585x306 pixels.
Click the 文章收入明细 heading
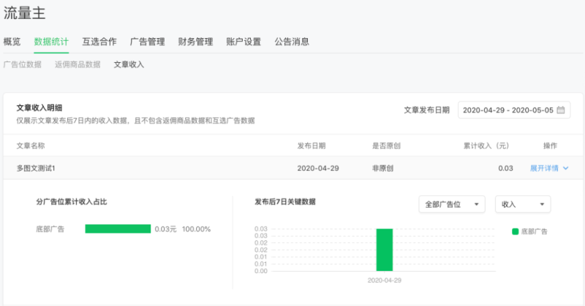tap(39, 108)
